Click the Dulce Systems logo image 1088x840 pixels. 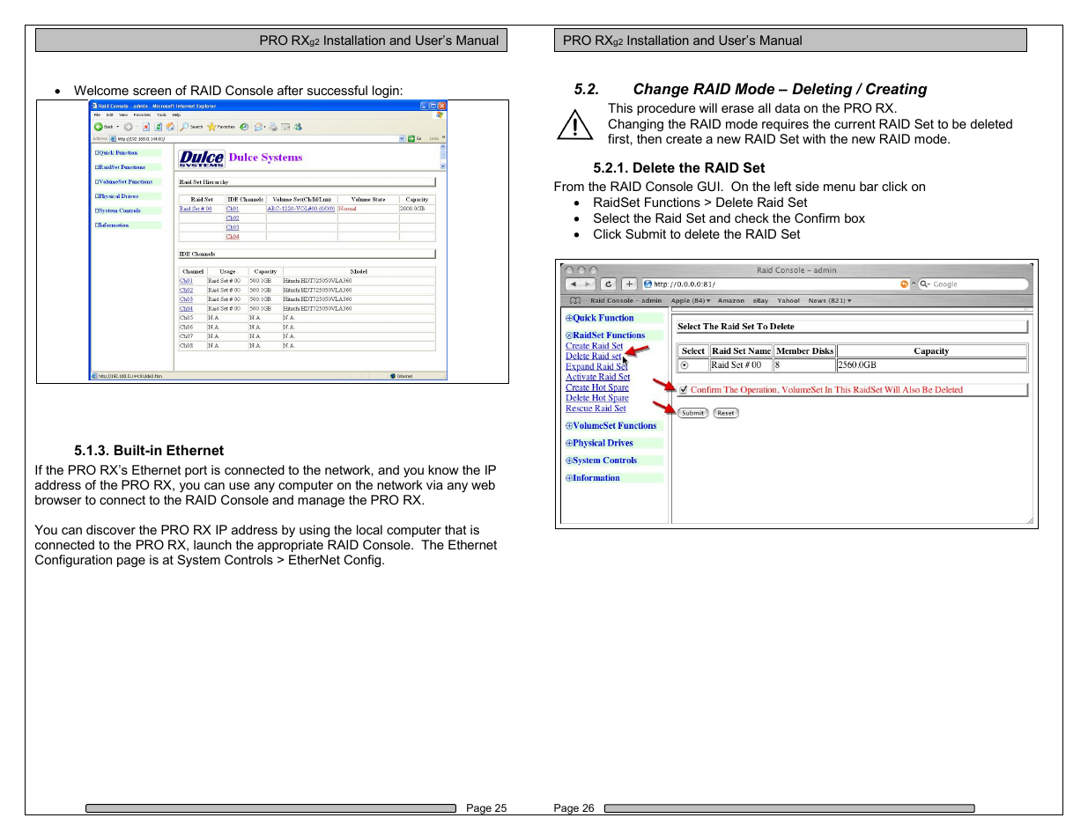[x=202, y=158]
